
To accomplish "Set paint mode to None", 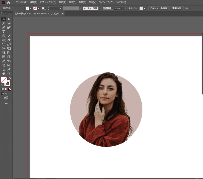I will pyautogui.click(x=10, y=89).
